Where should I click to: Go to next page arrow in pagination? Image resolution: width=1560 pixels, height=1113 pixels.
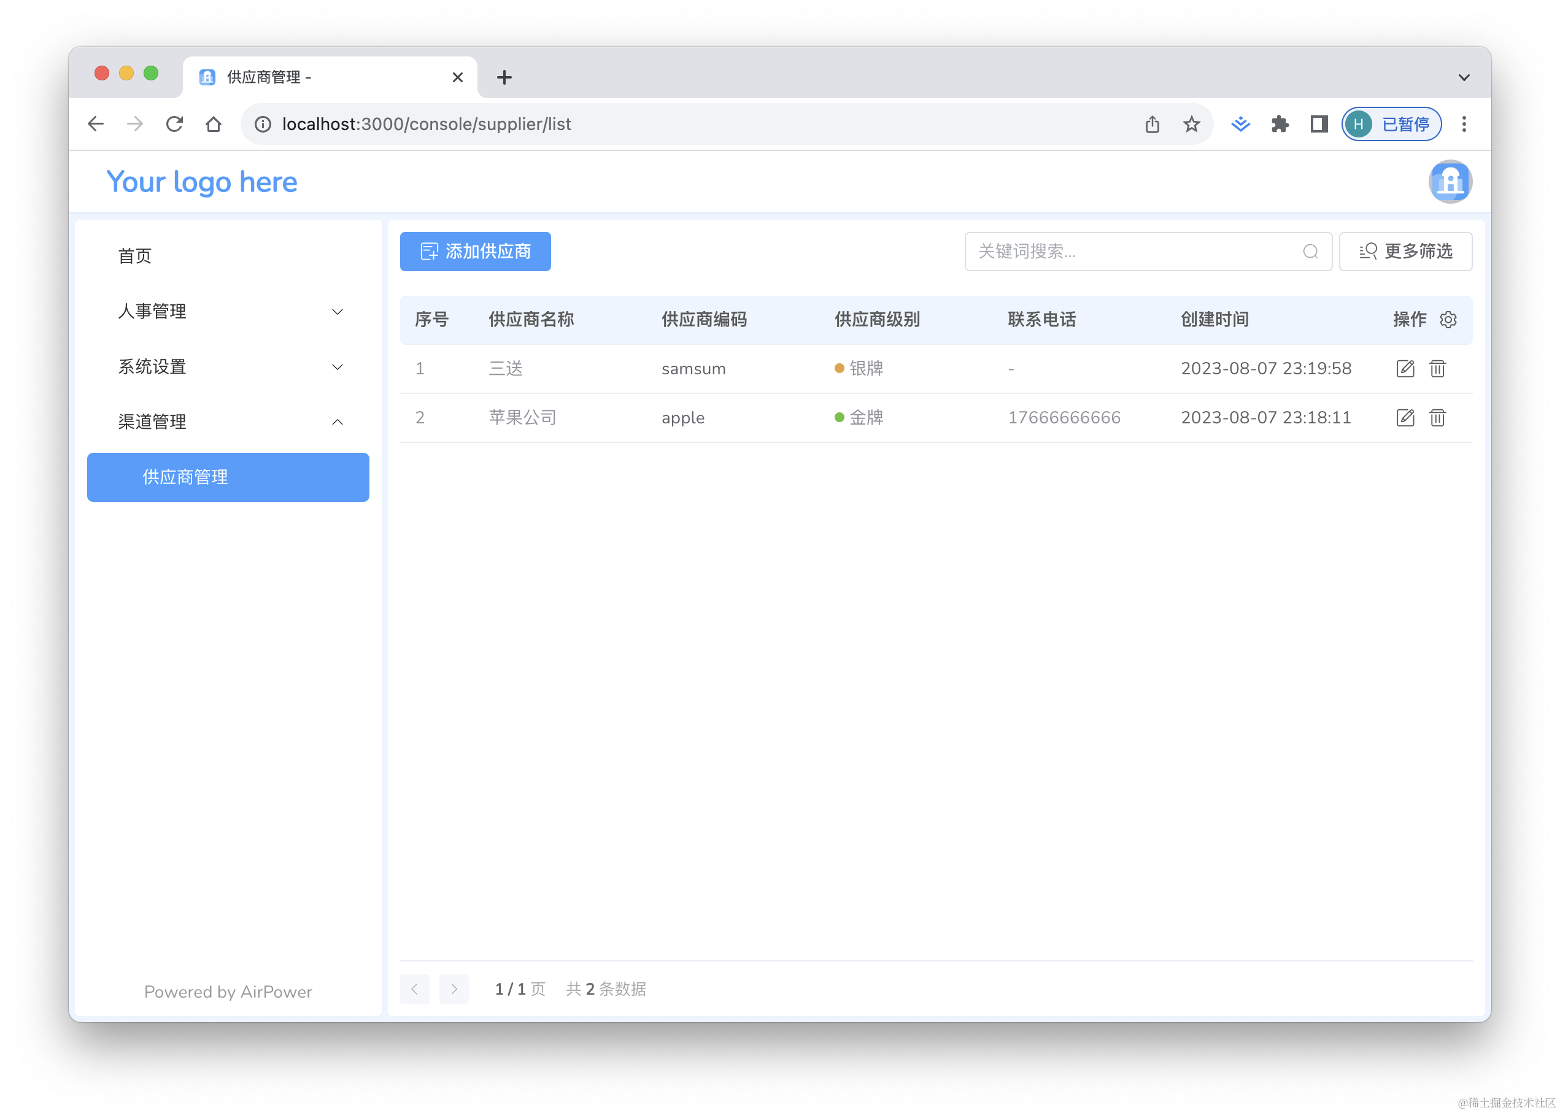point(454,989)
